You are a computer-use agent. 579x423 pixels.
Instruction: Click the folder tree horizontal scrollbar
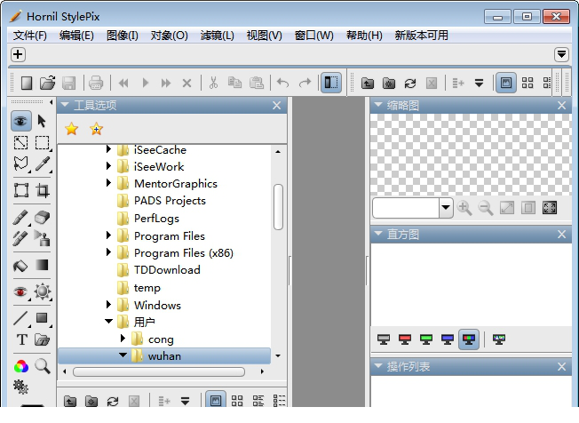[159, 371]
